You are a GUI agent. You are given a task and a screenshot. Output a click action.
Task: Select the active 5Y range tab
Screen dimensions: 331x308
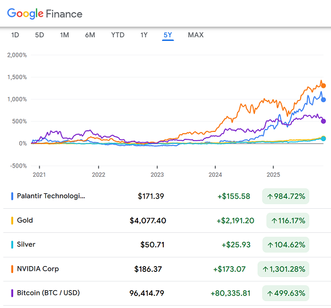[168, 35]
